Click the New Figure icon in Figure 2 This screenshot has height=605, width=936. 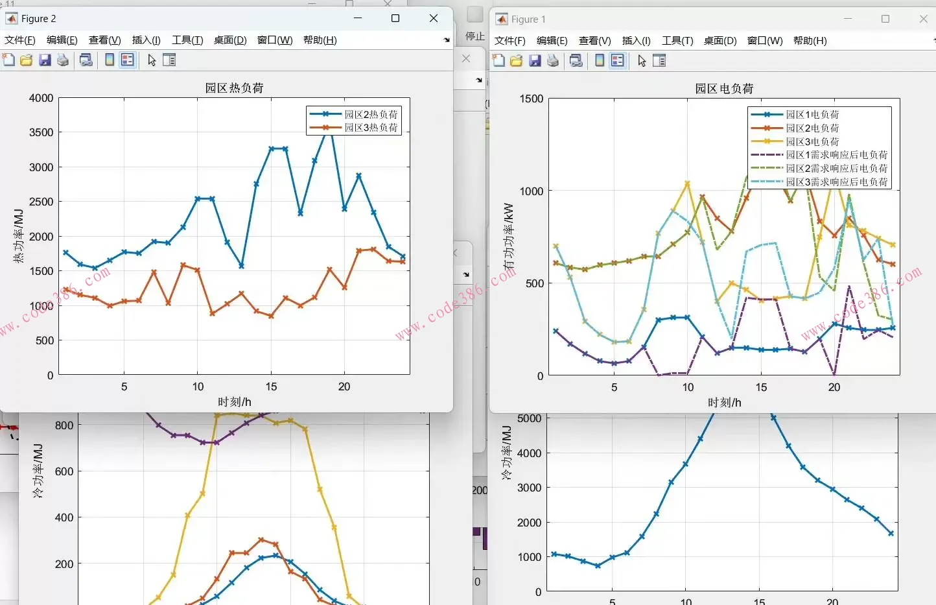8,60
